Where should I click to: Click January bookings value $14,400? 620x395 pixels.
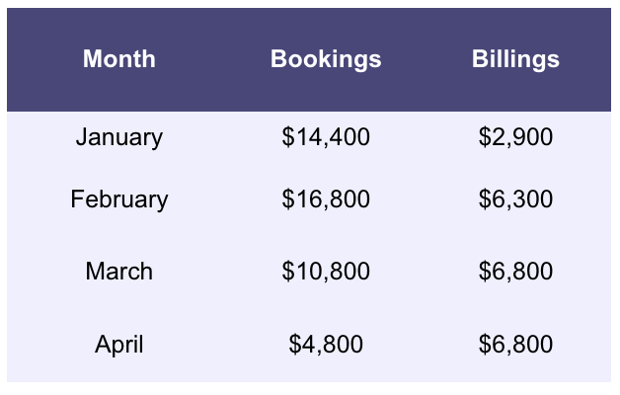(x=326, y=136)
